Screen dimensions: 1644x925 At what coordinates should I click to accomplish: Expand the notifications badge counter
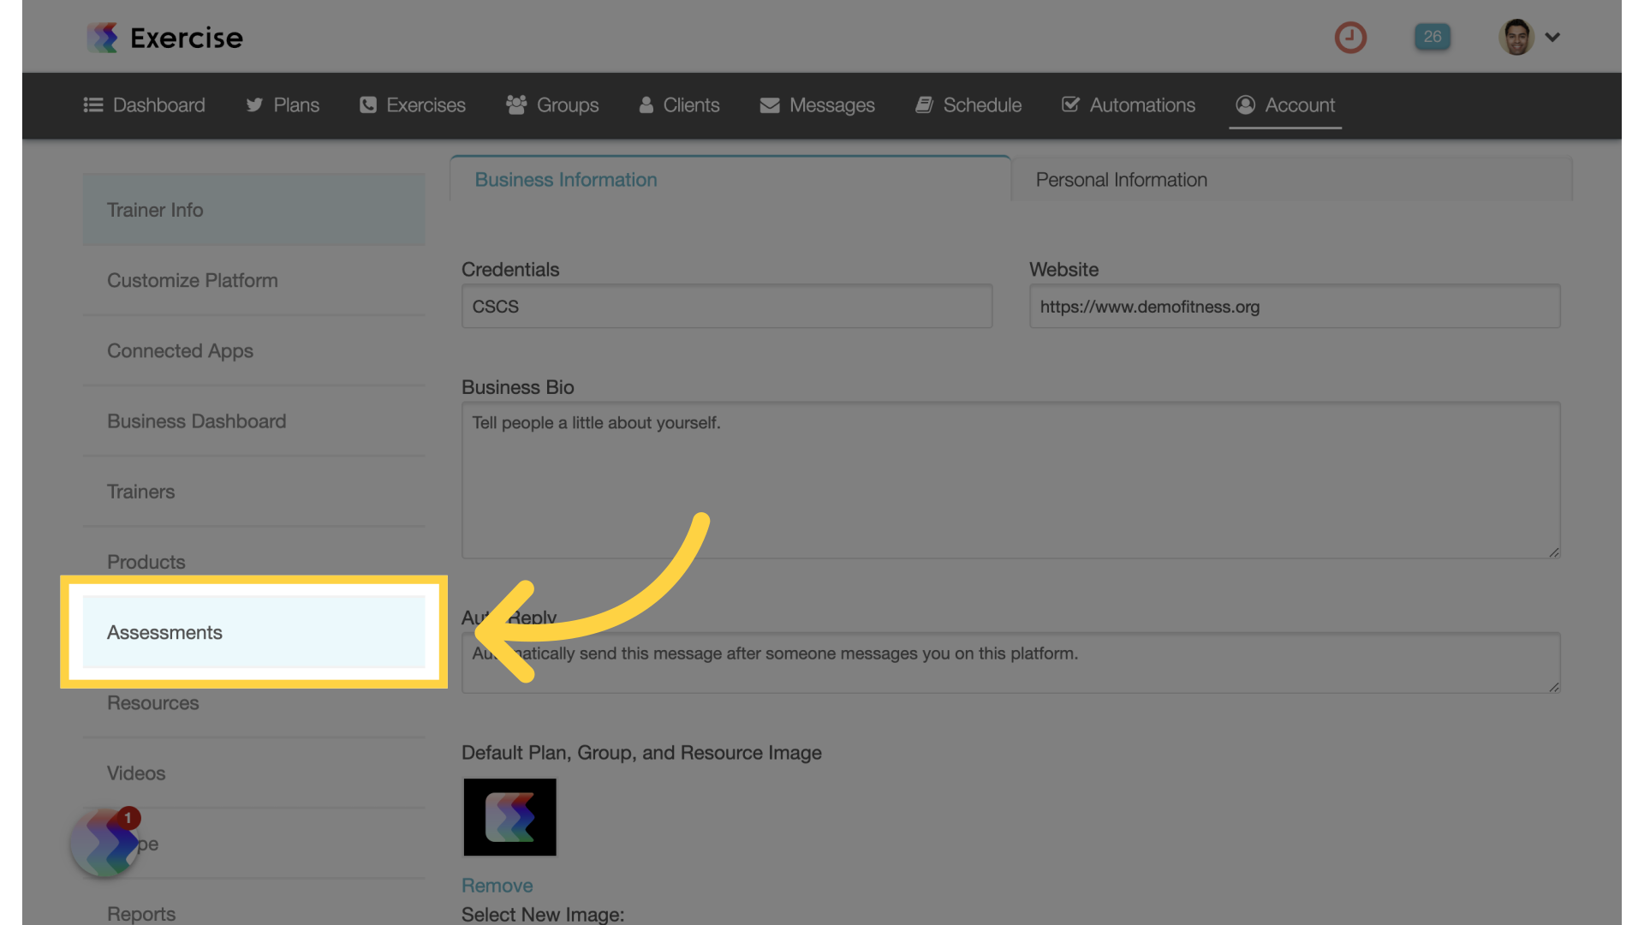(1432, 36)
